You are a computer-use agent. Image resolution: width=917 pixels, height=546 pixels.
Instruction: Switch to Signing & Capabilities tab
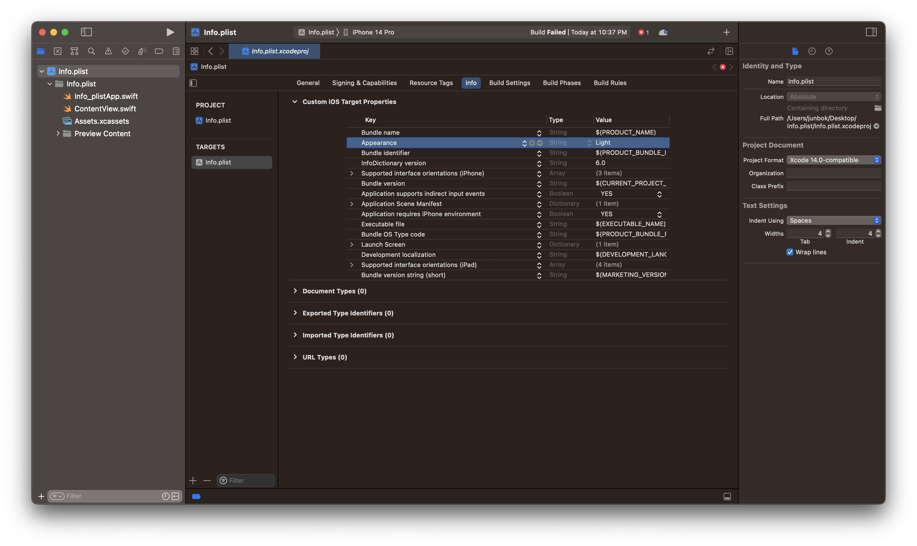click(364, 83)
